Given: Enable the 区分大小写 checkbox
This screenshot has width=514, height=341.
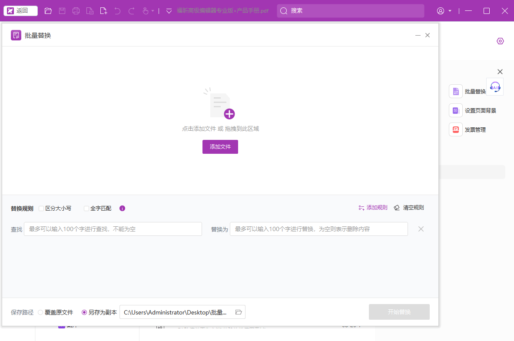Looking at the screenshot, I should click(41, 209).
